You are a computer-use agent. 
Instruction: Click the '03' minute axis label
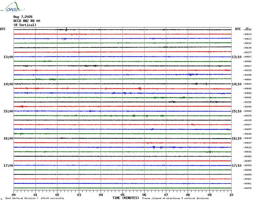pyautogui.click(x=79, y=195)
